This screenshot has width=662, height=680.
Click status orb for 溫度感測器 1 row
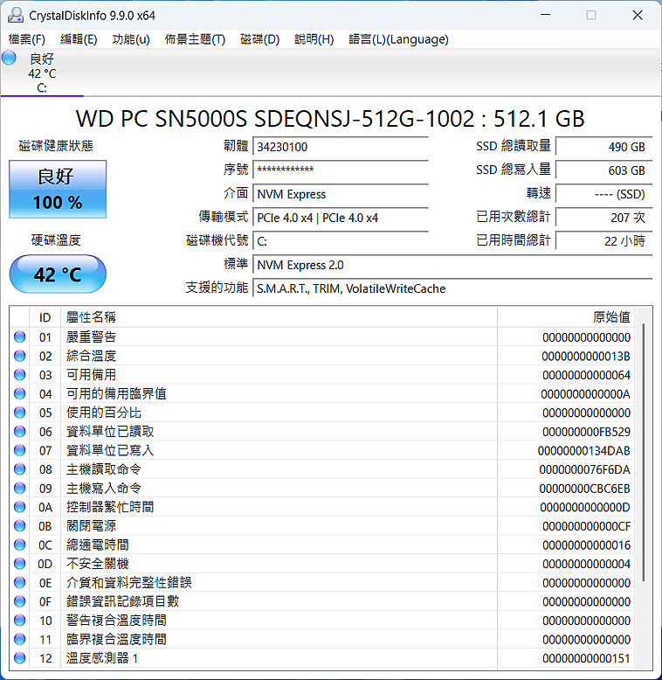[19, 658]
